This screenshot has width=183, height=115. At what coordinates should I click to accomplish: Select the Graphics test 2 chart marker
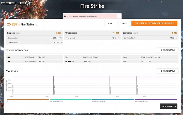click(54, 89)
